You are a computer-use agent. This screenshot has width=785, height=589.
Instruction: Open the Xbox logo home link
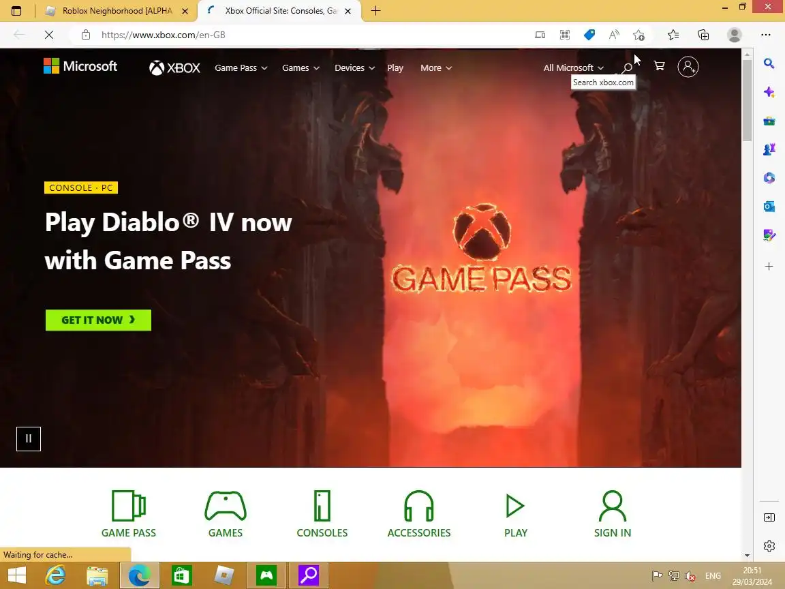(174, 67)
